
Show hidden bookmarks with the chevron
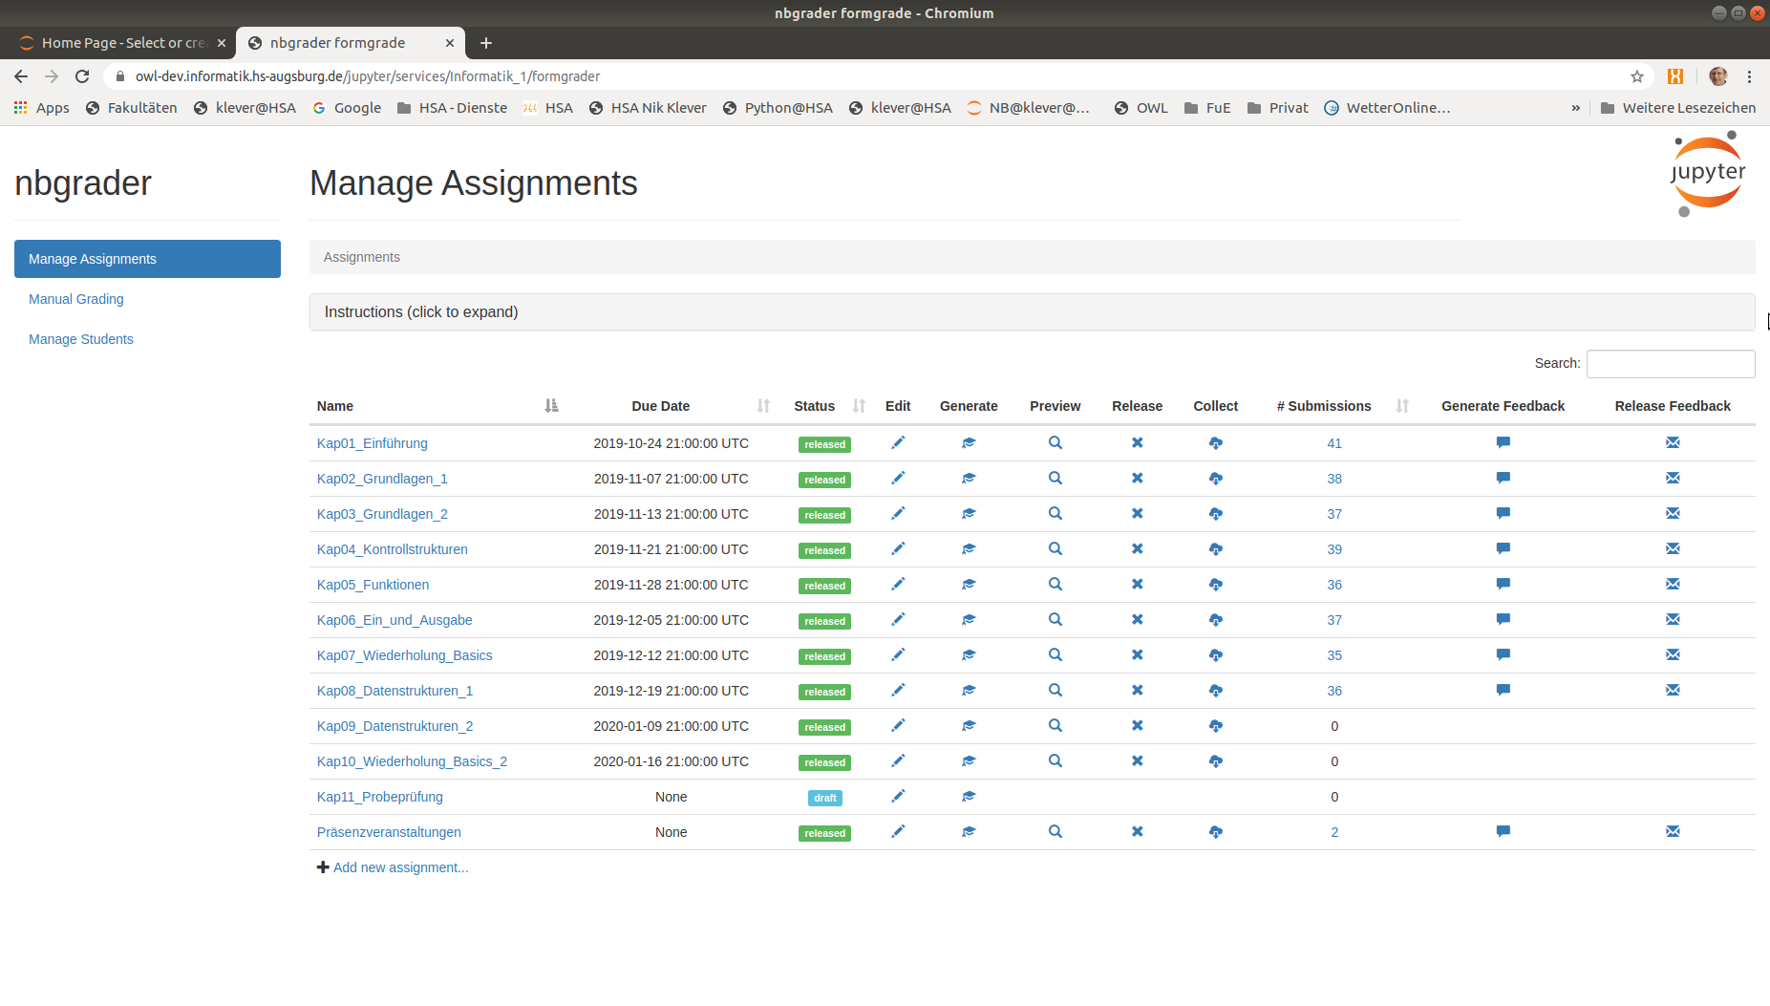click(x=1575, y=108)
